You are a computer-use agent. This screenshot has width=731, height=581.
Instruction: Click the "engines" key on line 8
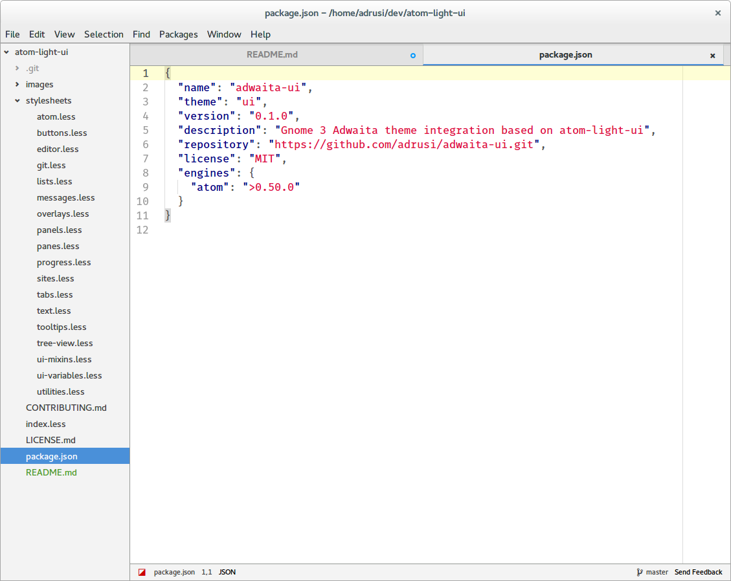click(x=207, y=173)
